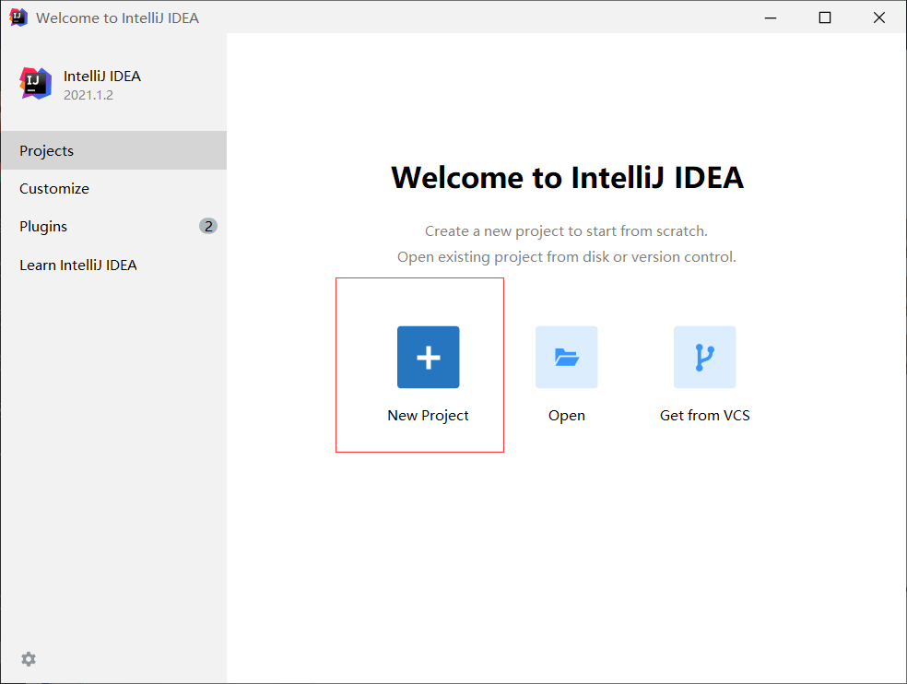907x684 pixels.
Task: Click the title bar IntelliJ app icon
Action: pyautogui.click(x=18, y=18)
